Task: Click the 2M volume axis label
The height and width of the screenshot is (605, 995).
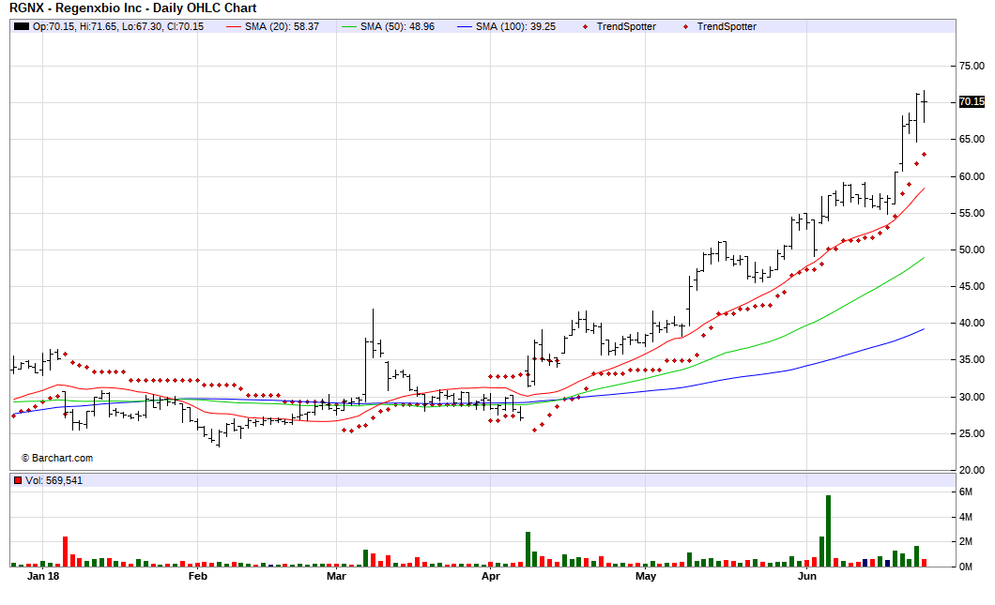Action: pyautogui.click(x=965, y=541)
